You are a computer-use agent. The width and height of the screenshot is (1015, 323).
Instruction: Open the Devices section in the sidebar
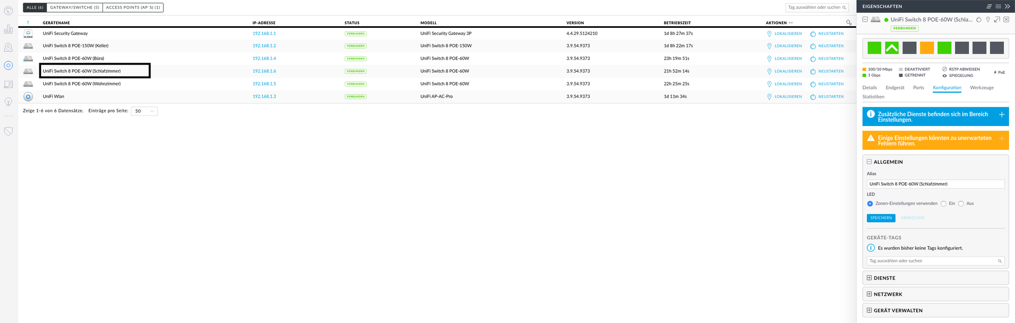8,65
